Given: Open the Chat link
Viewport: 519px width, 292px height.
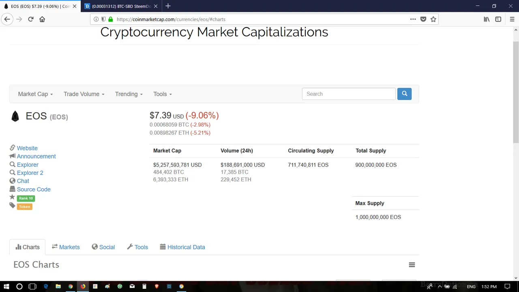Looking at the screenshot, I should point(23,181).
